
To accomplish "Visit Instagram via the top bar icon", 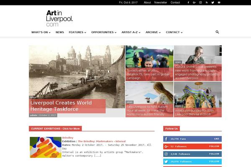I will coord(200,3).
